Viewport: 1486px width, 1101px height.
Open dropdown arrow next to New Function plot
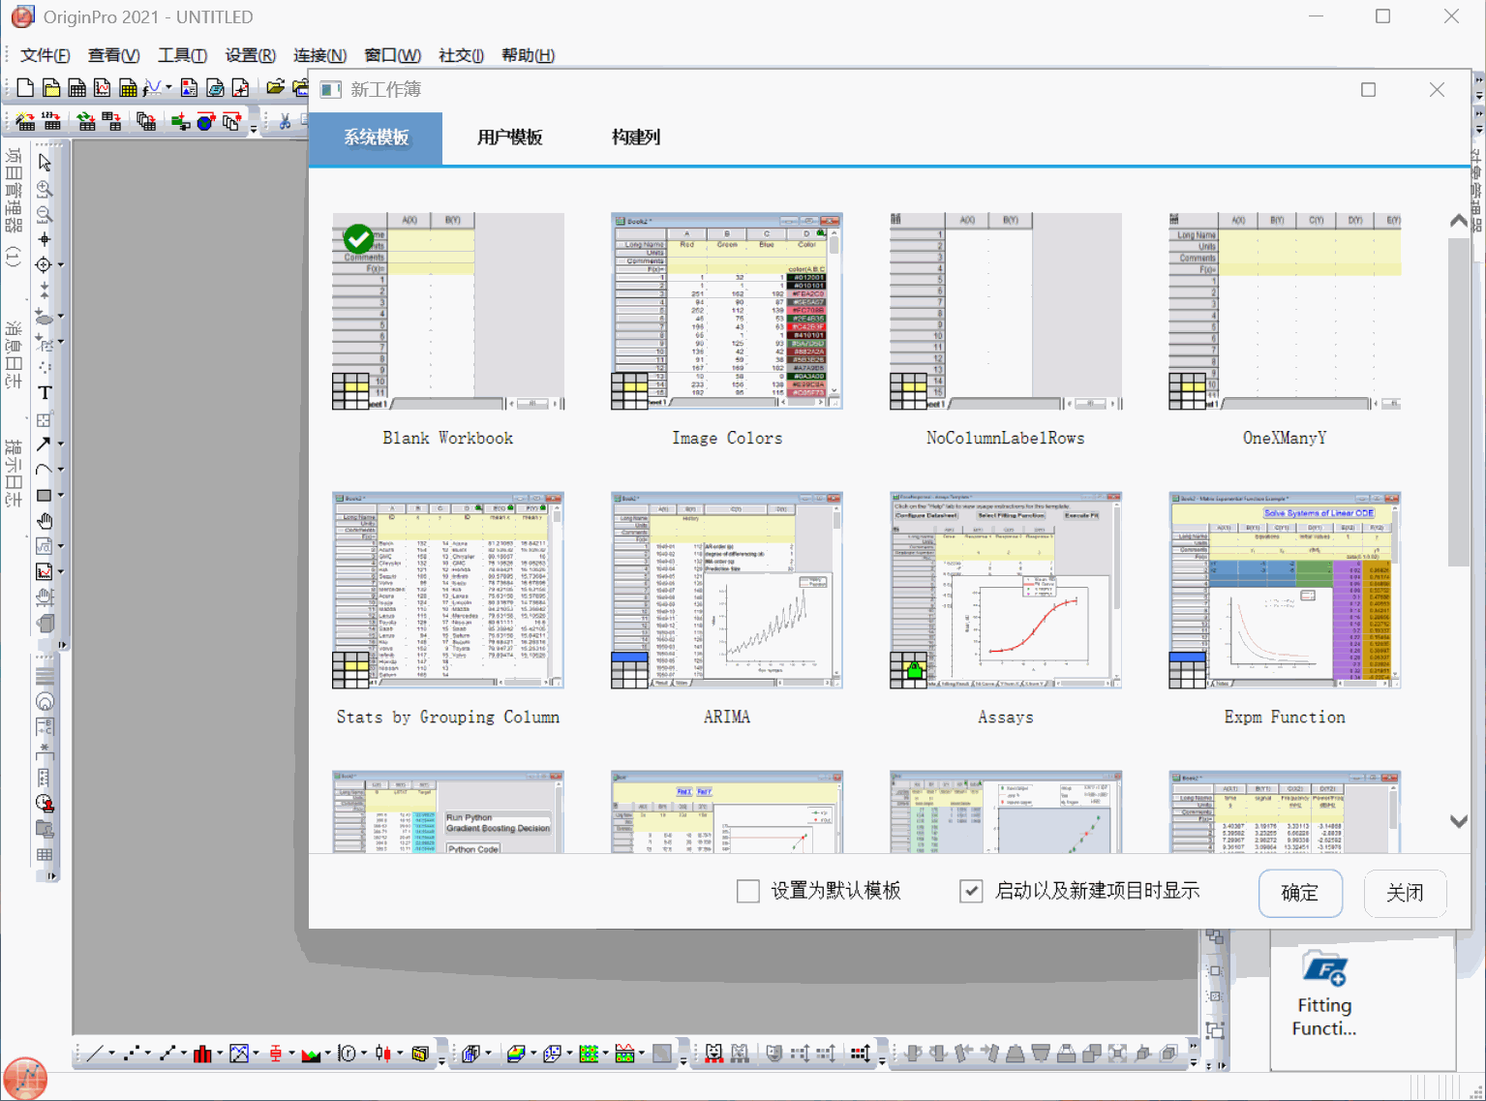168,88
